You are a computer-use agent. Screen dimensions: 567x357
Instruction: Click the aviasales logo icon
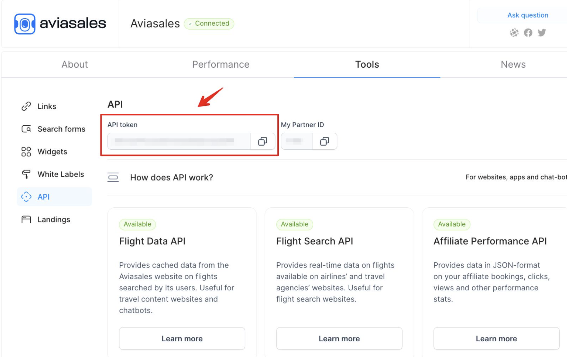25,24
